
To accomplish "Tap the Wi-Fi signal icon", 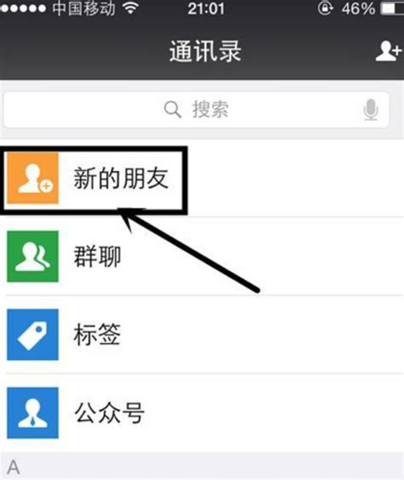I will (130, 9).
